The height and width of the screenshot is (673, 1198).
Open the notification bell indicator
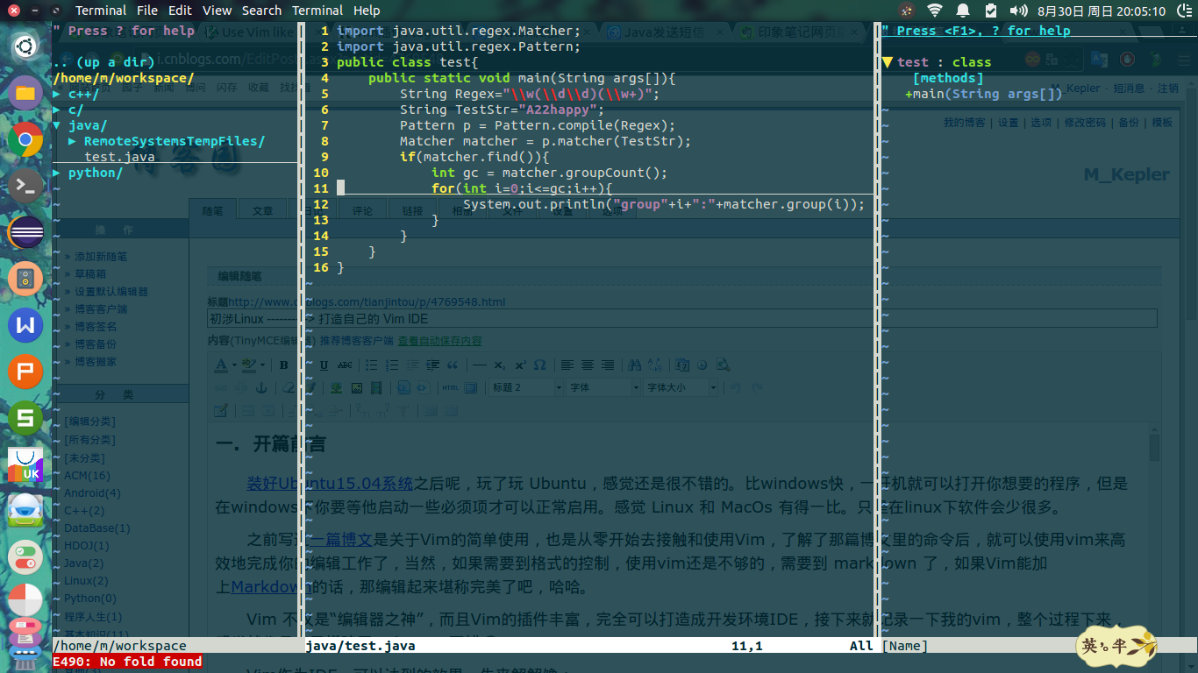(963, 11)
